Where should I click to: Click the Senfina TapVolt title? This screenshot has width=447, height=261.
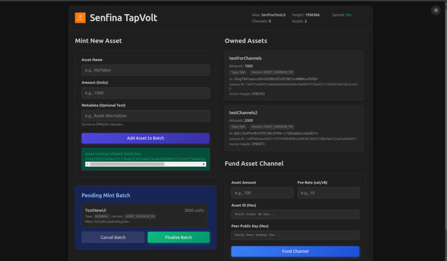[124, 18]
